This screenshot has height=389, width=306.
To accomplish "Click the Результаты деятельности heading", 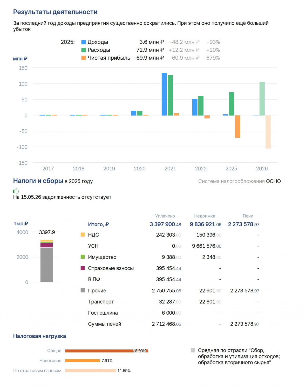I will click(x=55, y=12).
